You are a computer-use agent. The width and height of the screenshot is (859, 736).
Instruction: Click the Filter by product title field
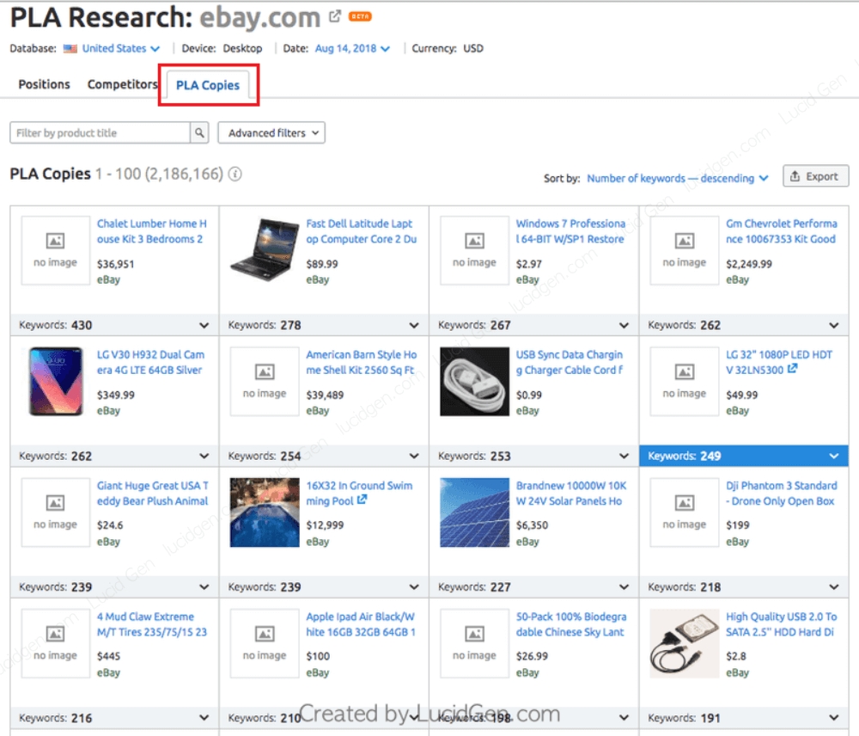coord(100,133)
